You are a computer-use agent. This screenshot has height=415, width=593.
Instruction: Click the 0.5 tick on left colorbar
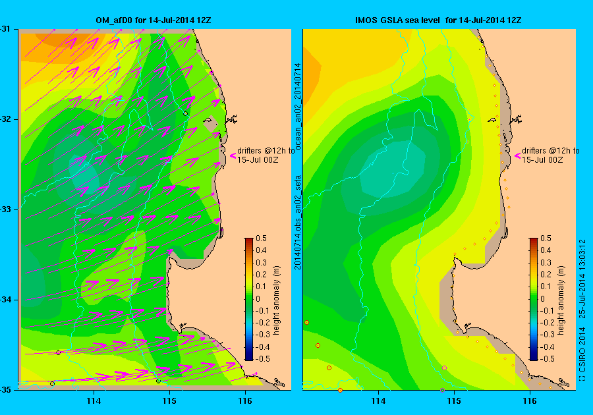pos(262,238)
